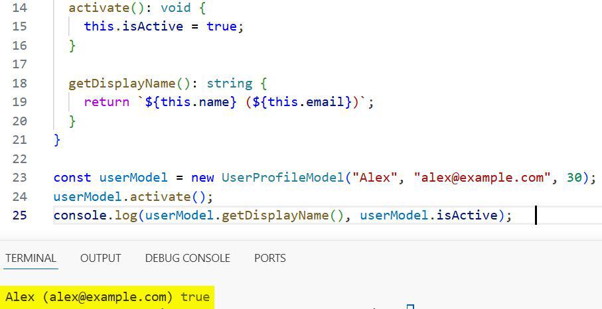Click line number 18 in gutter
The height and width of the screenshot is (309, 602).
click(20, 83)
